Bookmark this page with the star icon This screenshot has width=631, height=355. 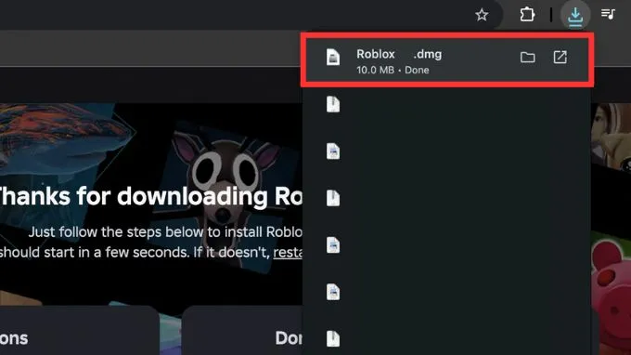(x=482, y=15)
